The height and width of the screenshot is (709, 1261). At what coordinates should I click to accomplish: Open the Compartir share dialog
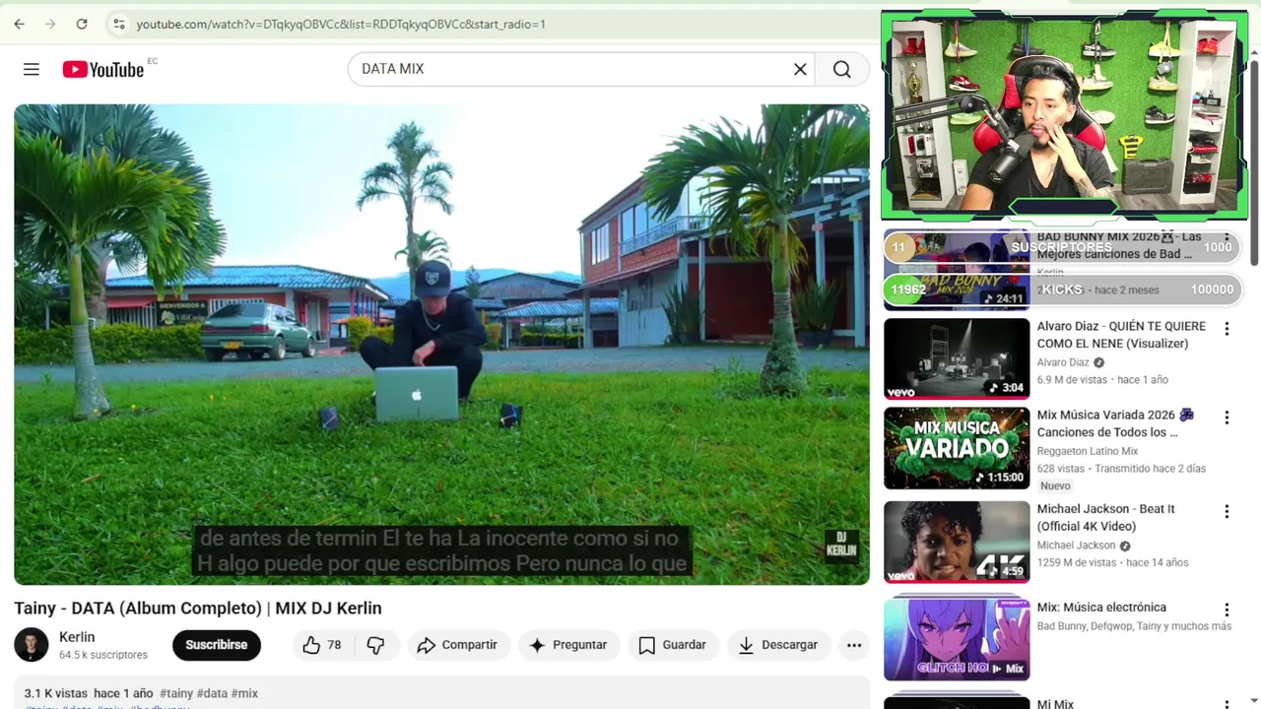pyautogui.click(x=457, y=645)
